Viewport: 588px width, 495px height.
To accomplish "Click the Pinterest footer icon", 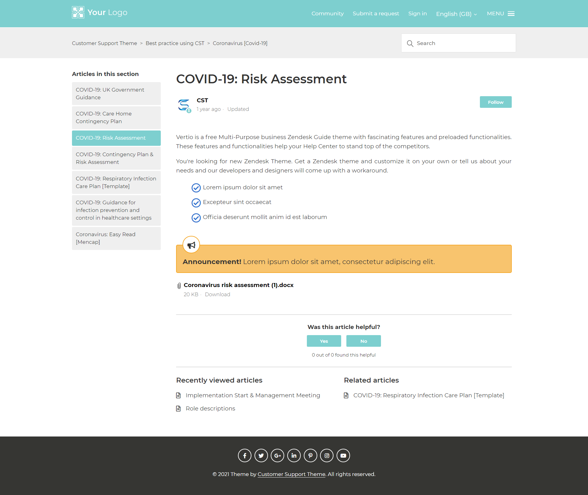I will coord(310,455).
